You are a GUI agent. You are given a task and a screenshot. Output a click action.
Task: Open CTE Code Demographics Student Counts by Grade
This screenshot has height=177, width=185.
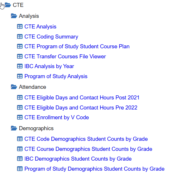[x=86, y=139]
